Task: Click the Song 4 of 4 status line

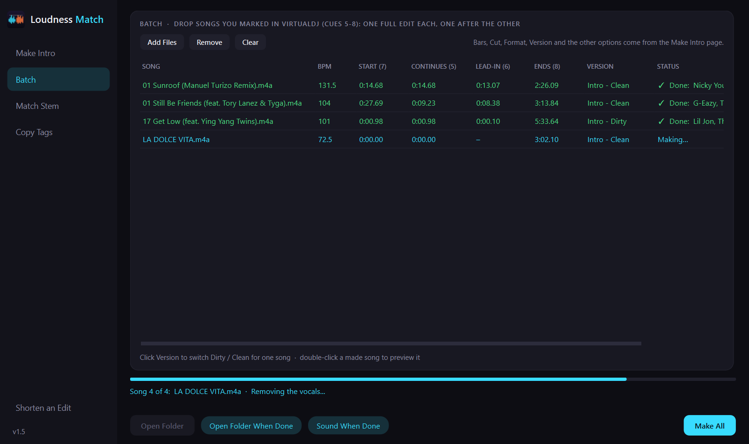Action: [228, 392]
